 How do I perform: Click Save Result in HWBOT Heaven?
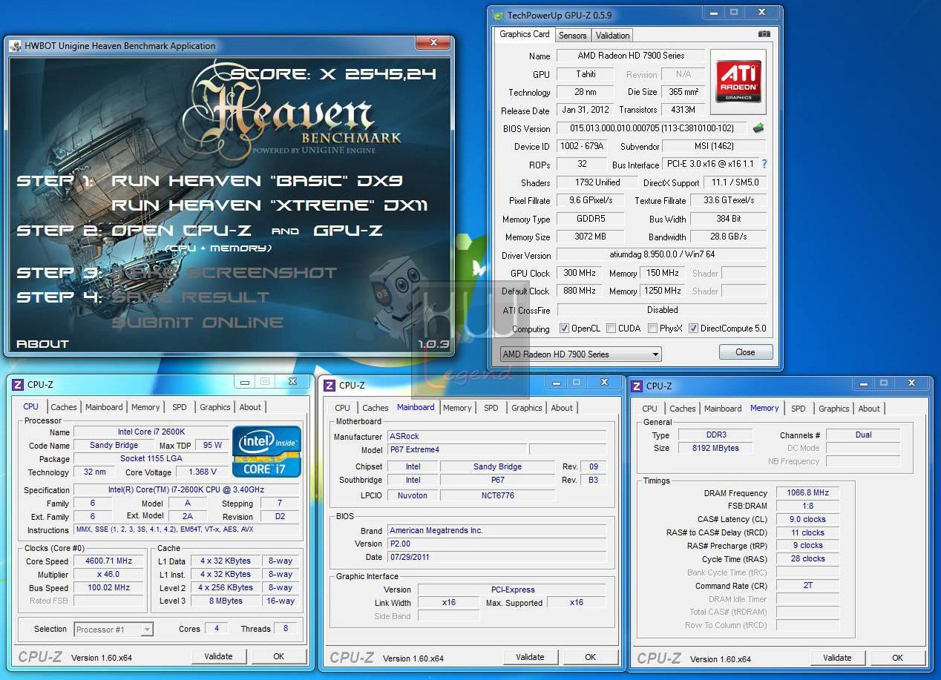[191, 297]
